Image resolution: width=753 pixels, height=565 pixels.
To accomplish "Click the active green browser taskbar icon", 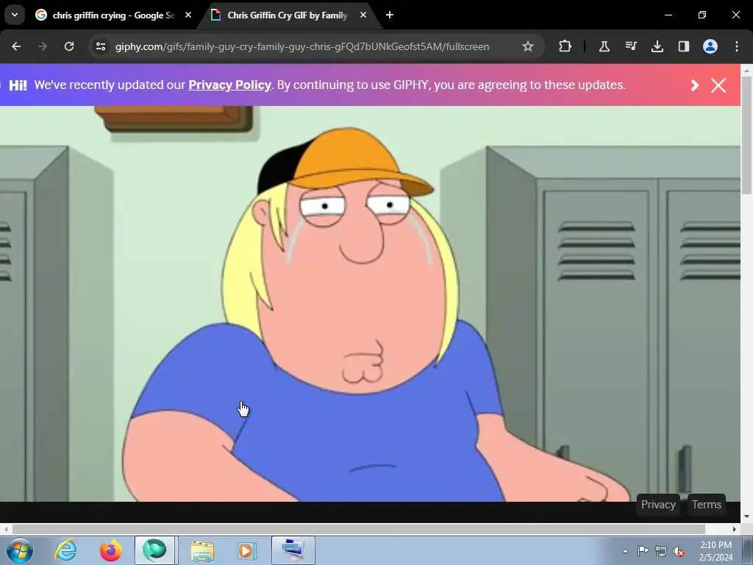I will [154, 550].
